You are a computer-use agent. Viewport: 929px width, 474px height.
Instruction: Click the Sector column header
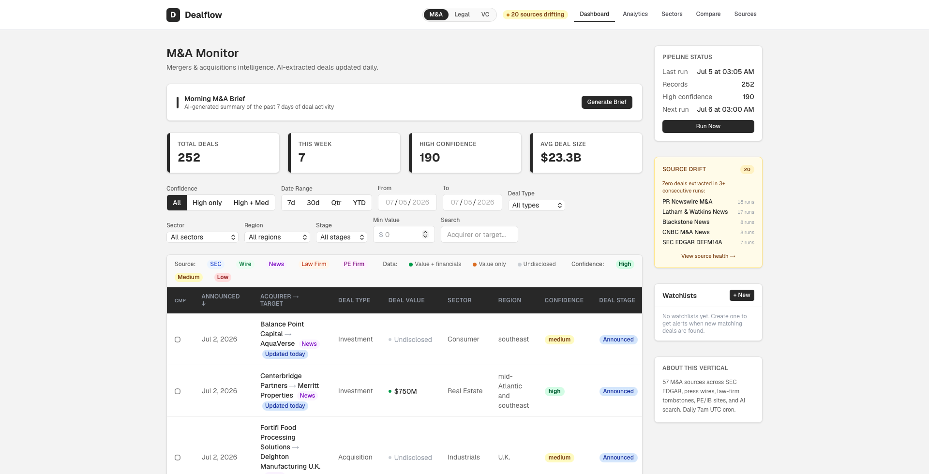459,300
